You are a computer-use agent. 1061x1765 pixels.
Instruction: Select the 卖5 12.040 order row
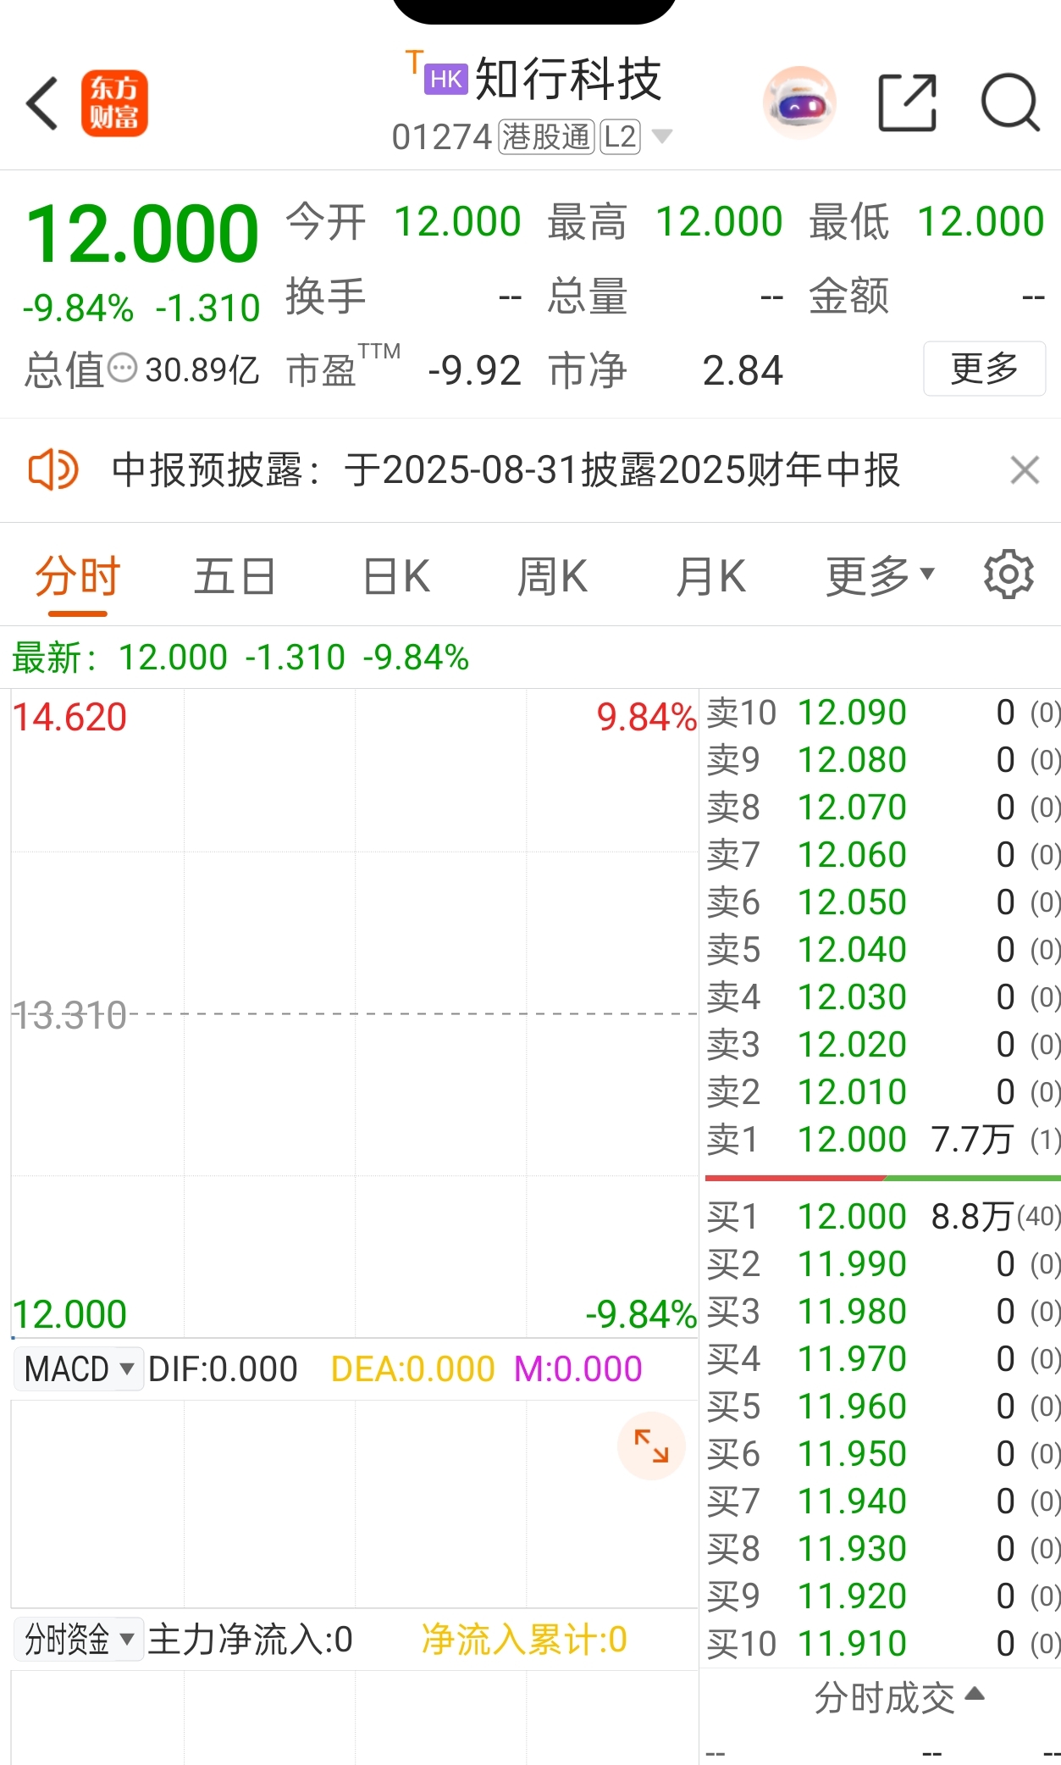[883, 949]
